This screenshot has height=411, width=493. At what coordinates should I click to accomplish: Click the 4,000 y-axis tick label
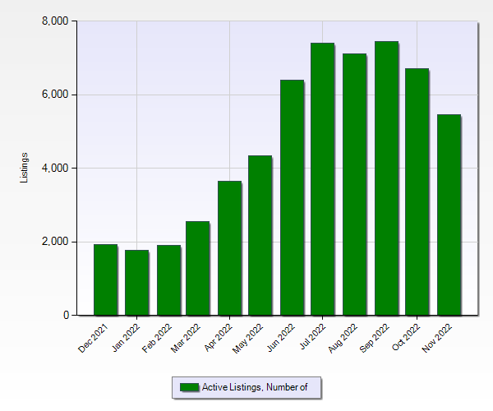pos(54,168)
